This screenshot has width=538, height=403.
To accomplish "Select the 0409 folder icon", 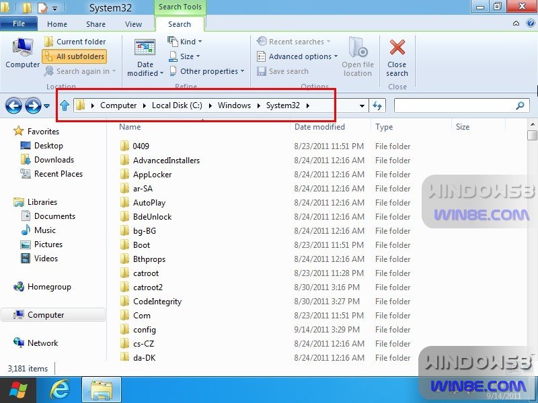I will (x=124, y=146).
